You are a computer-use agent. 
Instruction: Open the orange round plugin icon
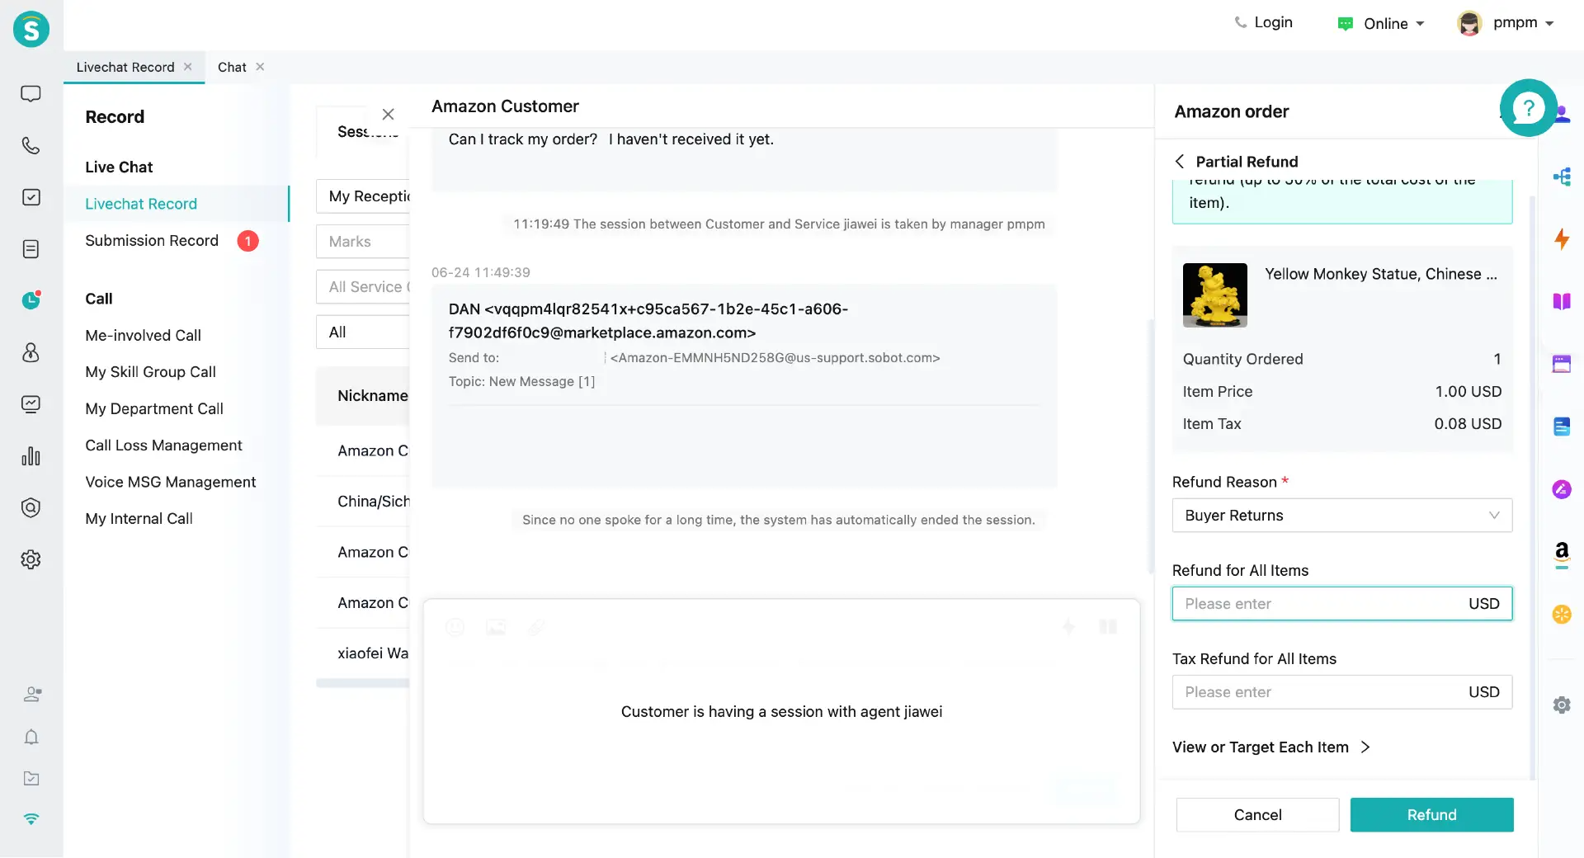click(x=1562, y=615)
